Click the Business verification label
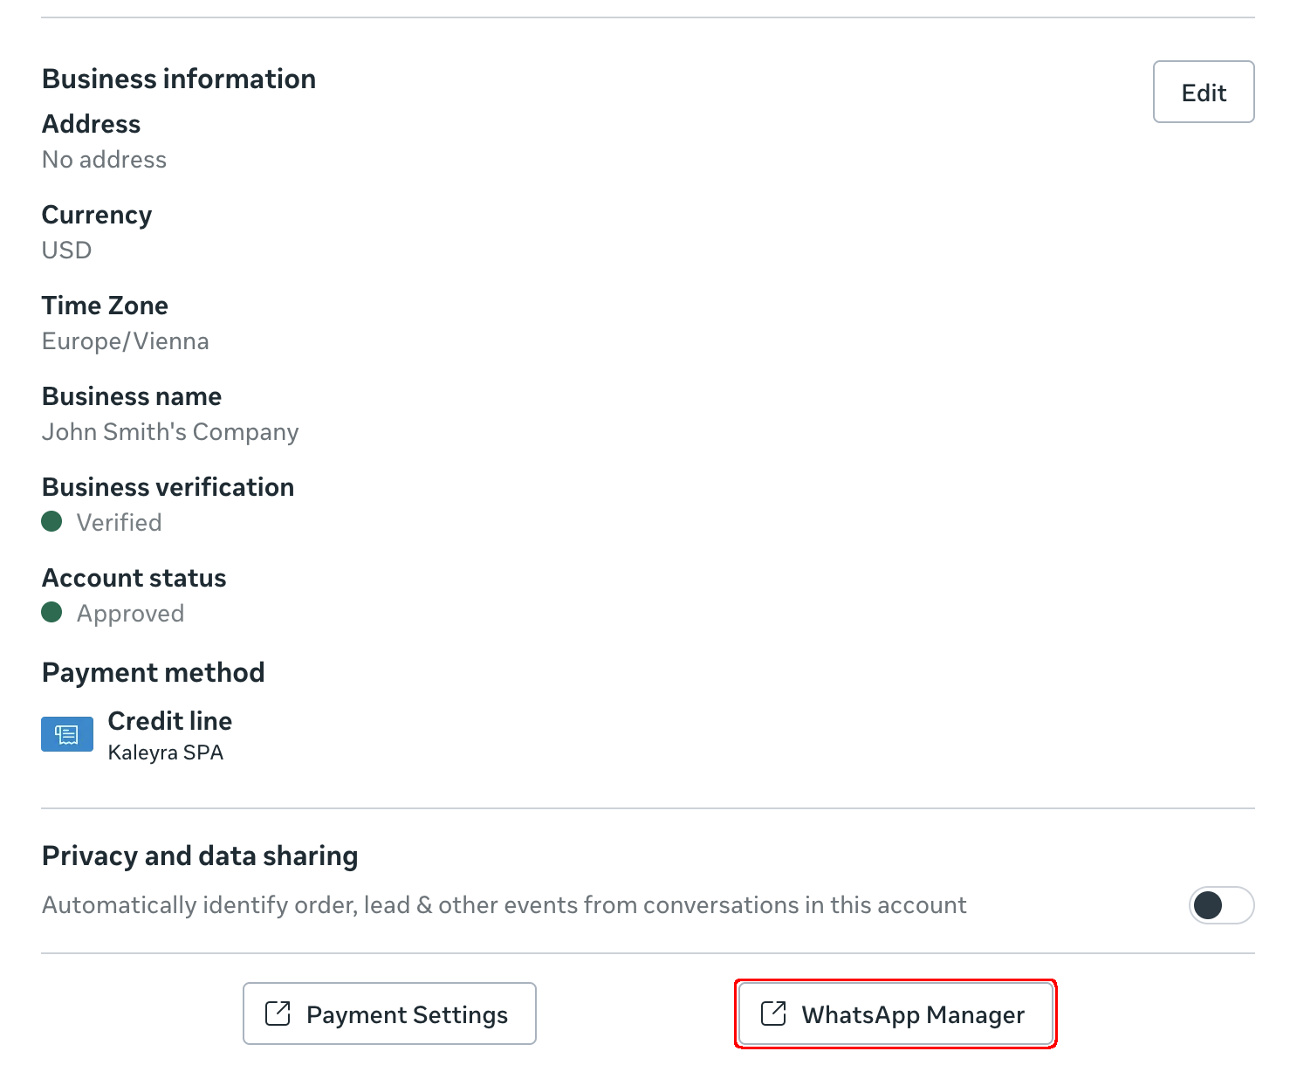 point(168,487)
